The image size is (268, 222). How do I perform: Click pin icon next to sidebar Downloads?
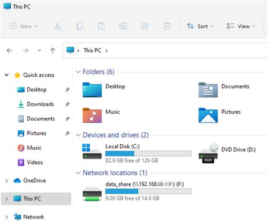point(67,104)
